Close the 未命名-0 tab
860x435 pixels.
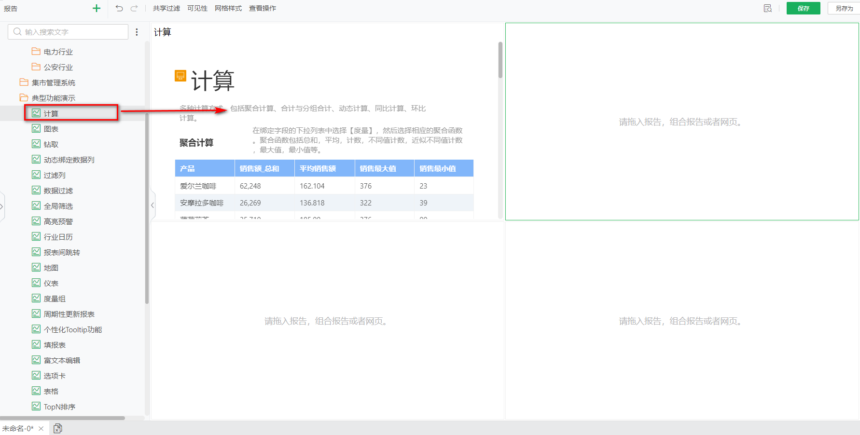[x=41, y=428]
